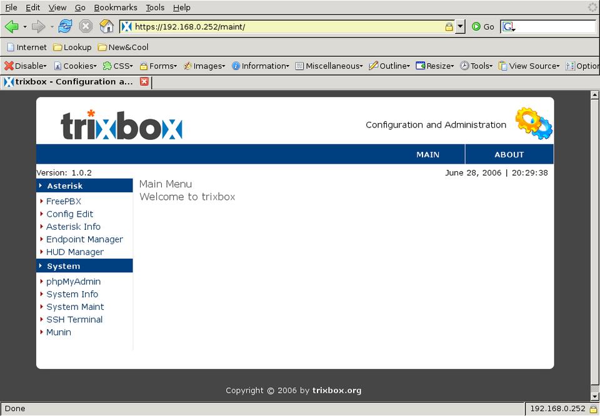
Task: Open the Config Edit link
Action: 69,214
